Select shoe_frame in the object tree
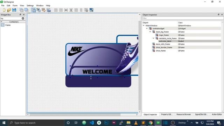 pyautogui.click(x=161, y=51)
